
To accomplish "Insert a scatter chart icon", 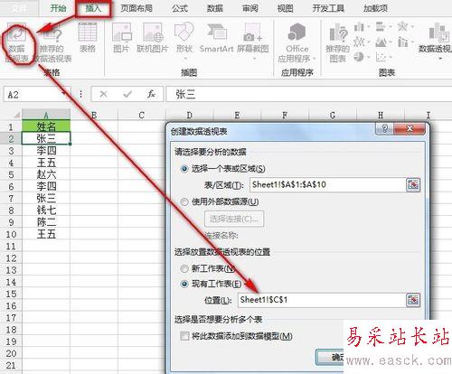I will (381, 57).
